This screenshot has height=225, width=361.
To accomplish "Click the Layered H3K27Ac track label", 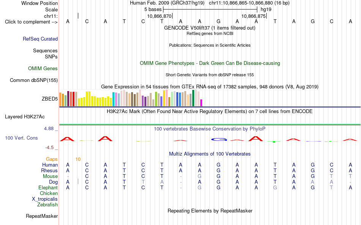I will click(25, 117).
